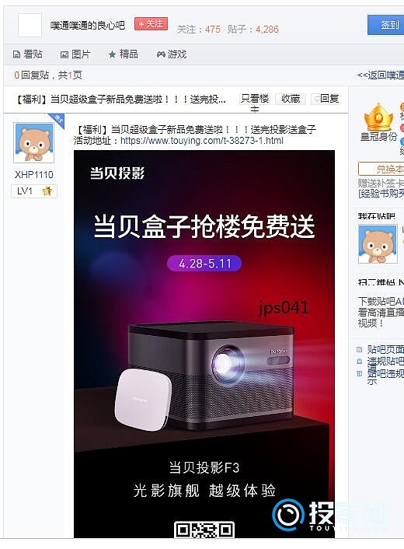
Task: Open the 经验书购买 link
Action: pos(381,194)
